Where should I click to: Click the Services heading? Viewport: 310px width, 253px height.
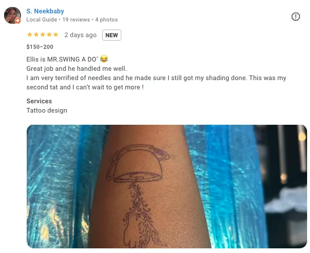[39, 101]
